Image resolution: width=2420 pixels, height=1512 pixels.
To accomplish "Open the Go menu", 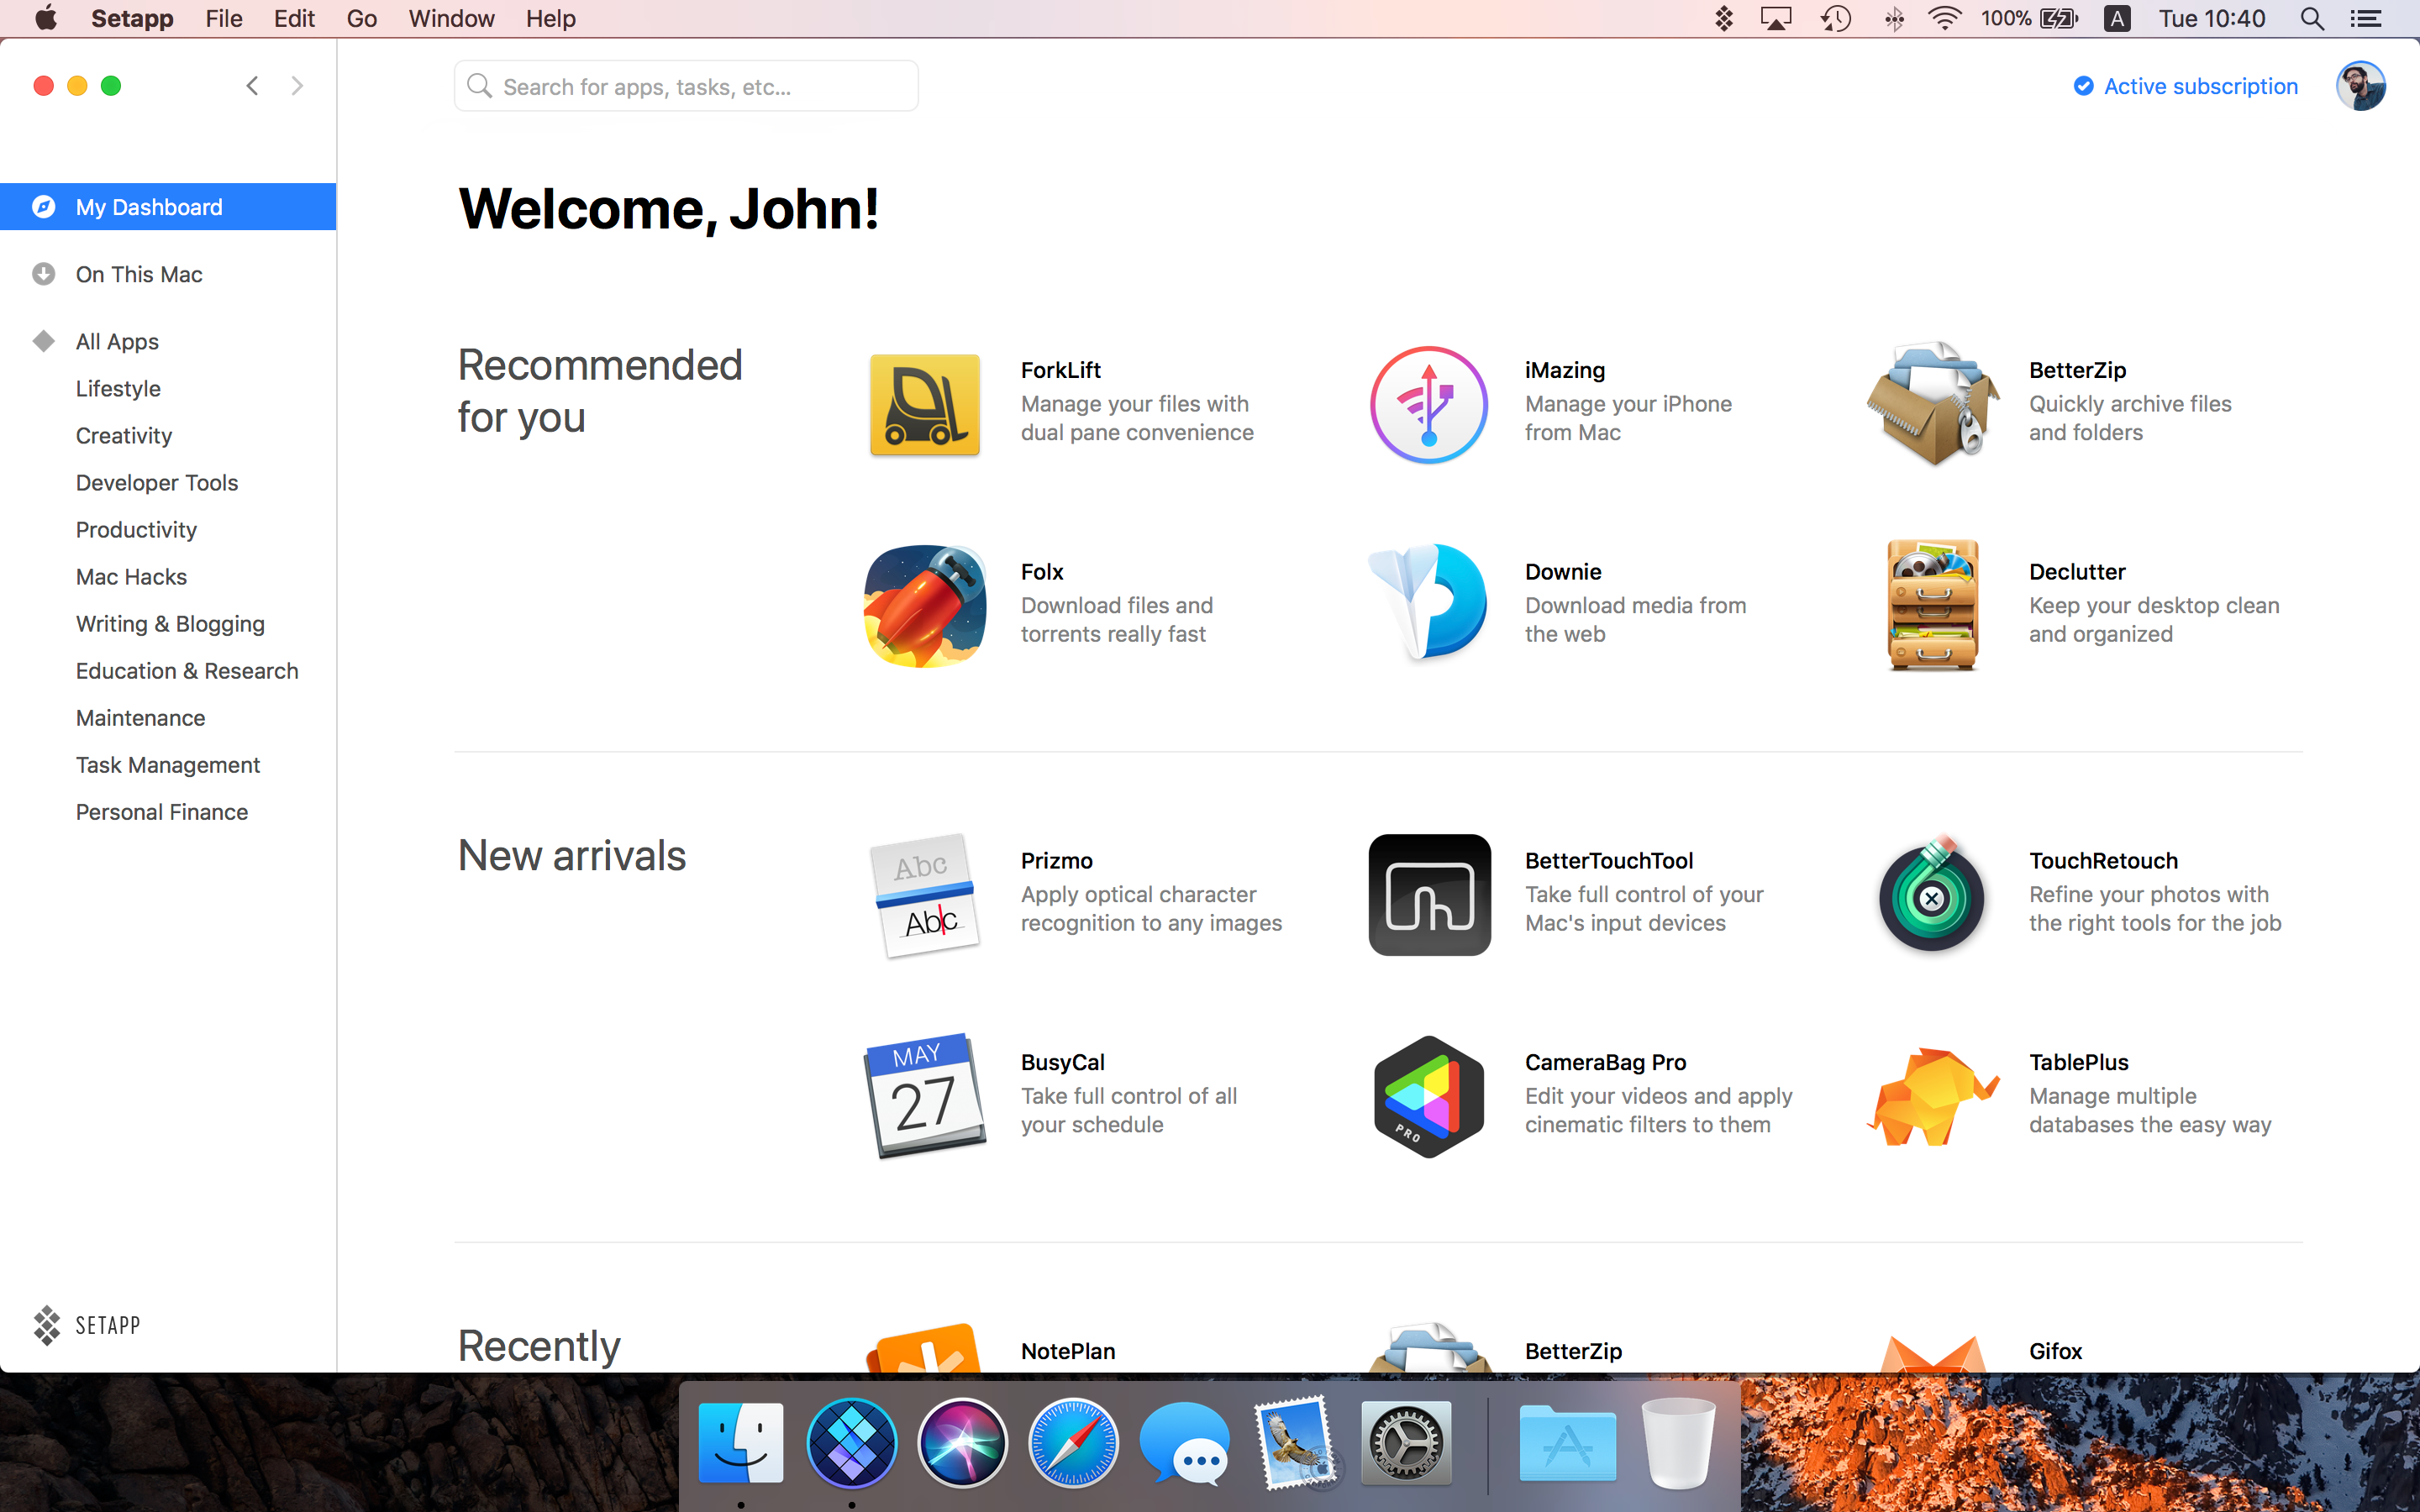I will tap(362, 19).
